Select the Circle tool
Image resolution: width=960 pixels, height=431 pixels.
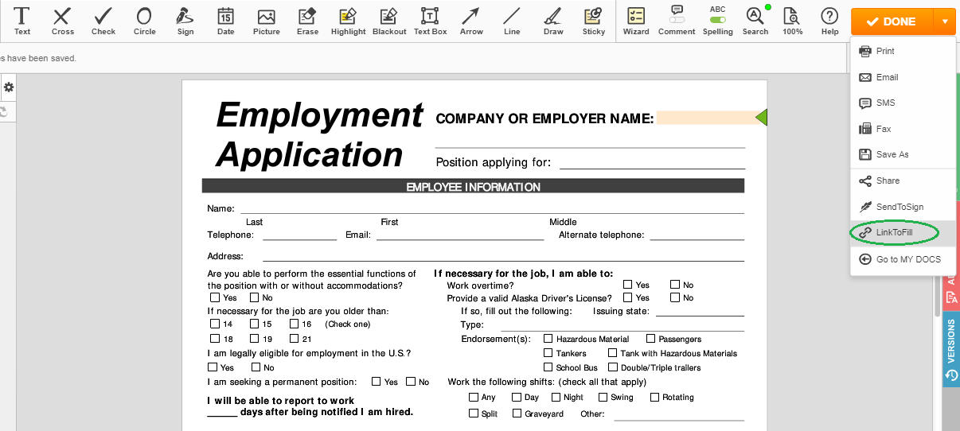pyautogui.click(x=144, y=21)
